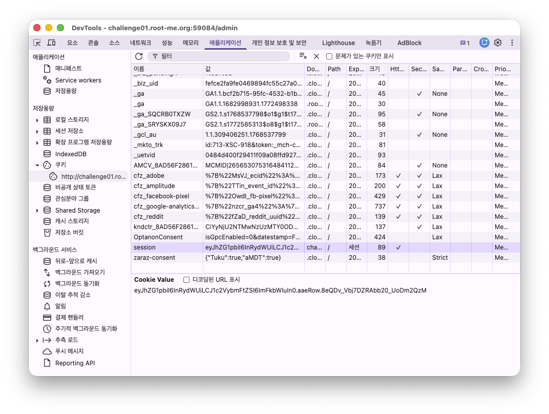Switch to 요소 tab
Image resolution: width=549 pixels, height=414 pixels.
72,43
